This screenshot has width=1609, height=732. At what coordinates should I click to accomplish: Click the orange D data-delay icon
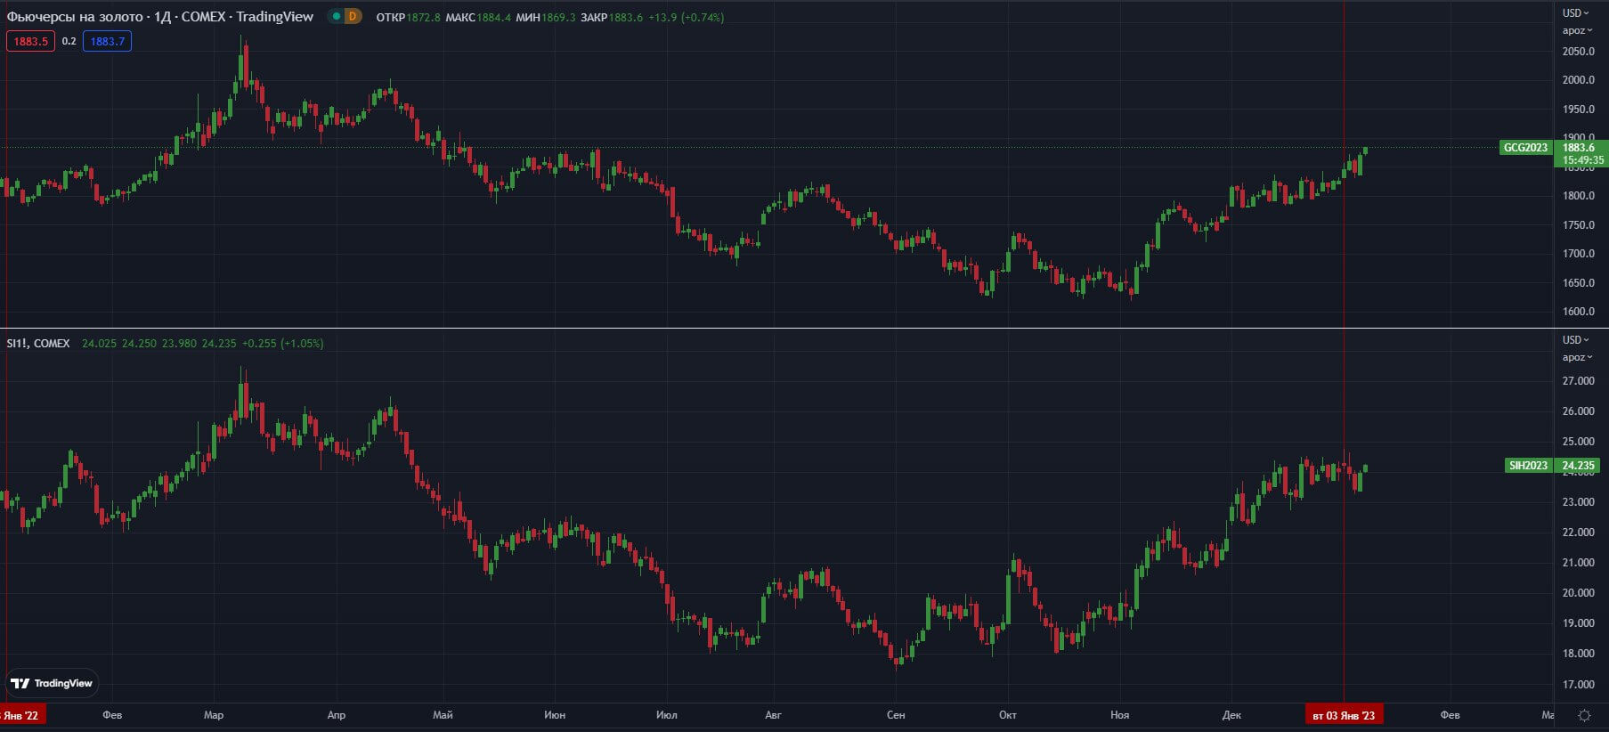click(353, 16)
